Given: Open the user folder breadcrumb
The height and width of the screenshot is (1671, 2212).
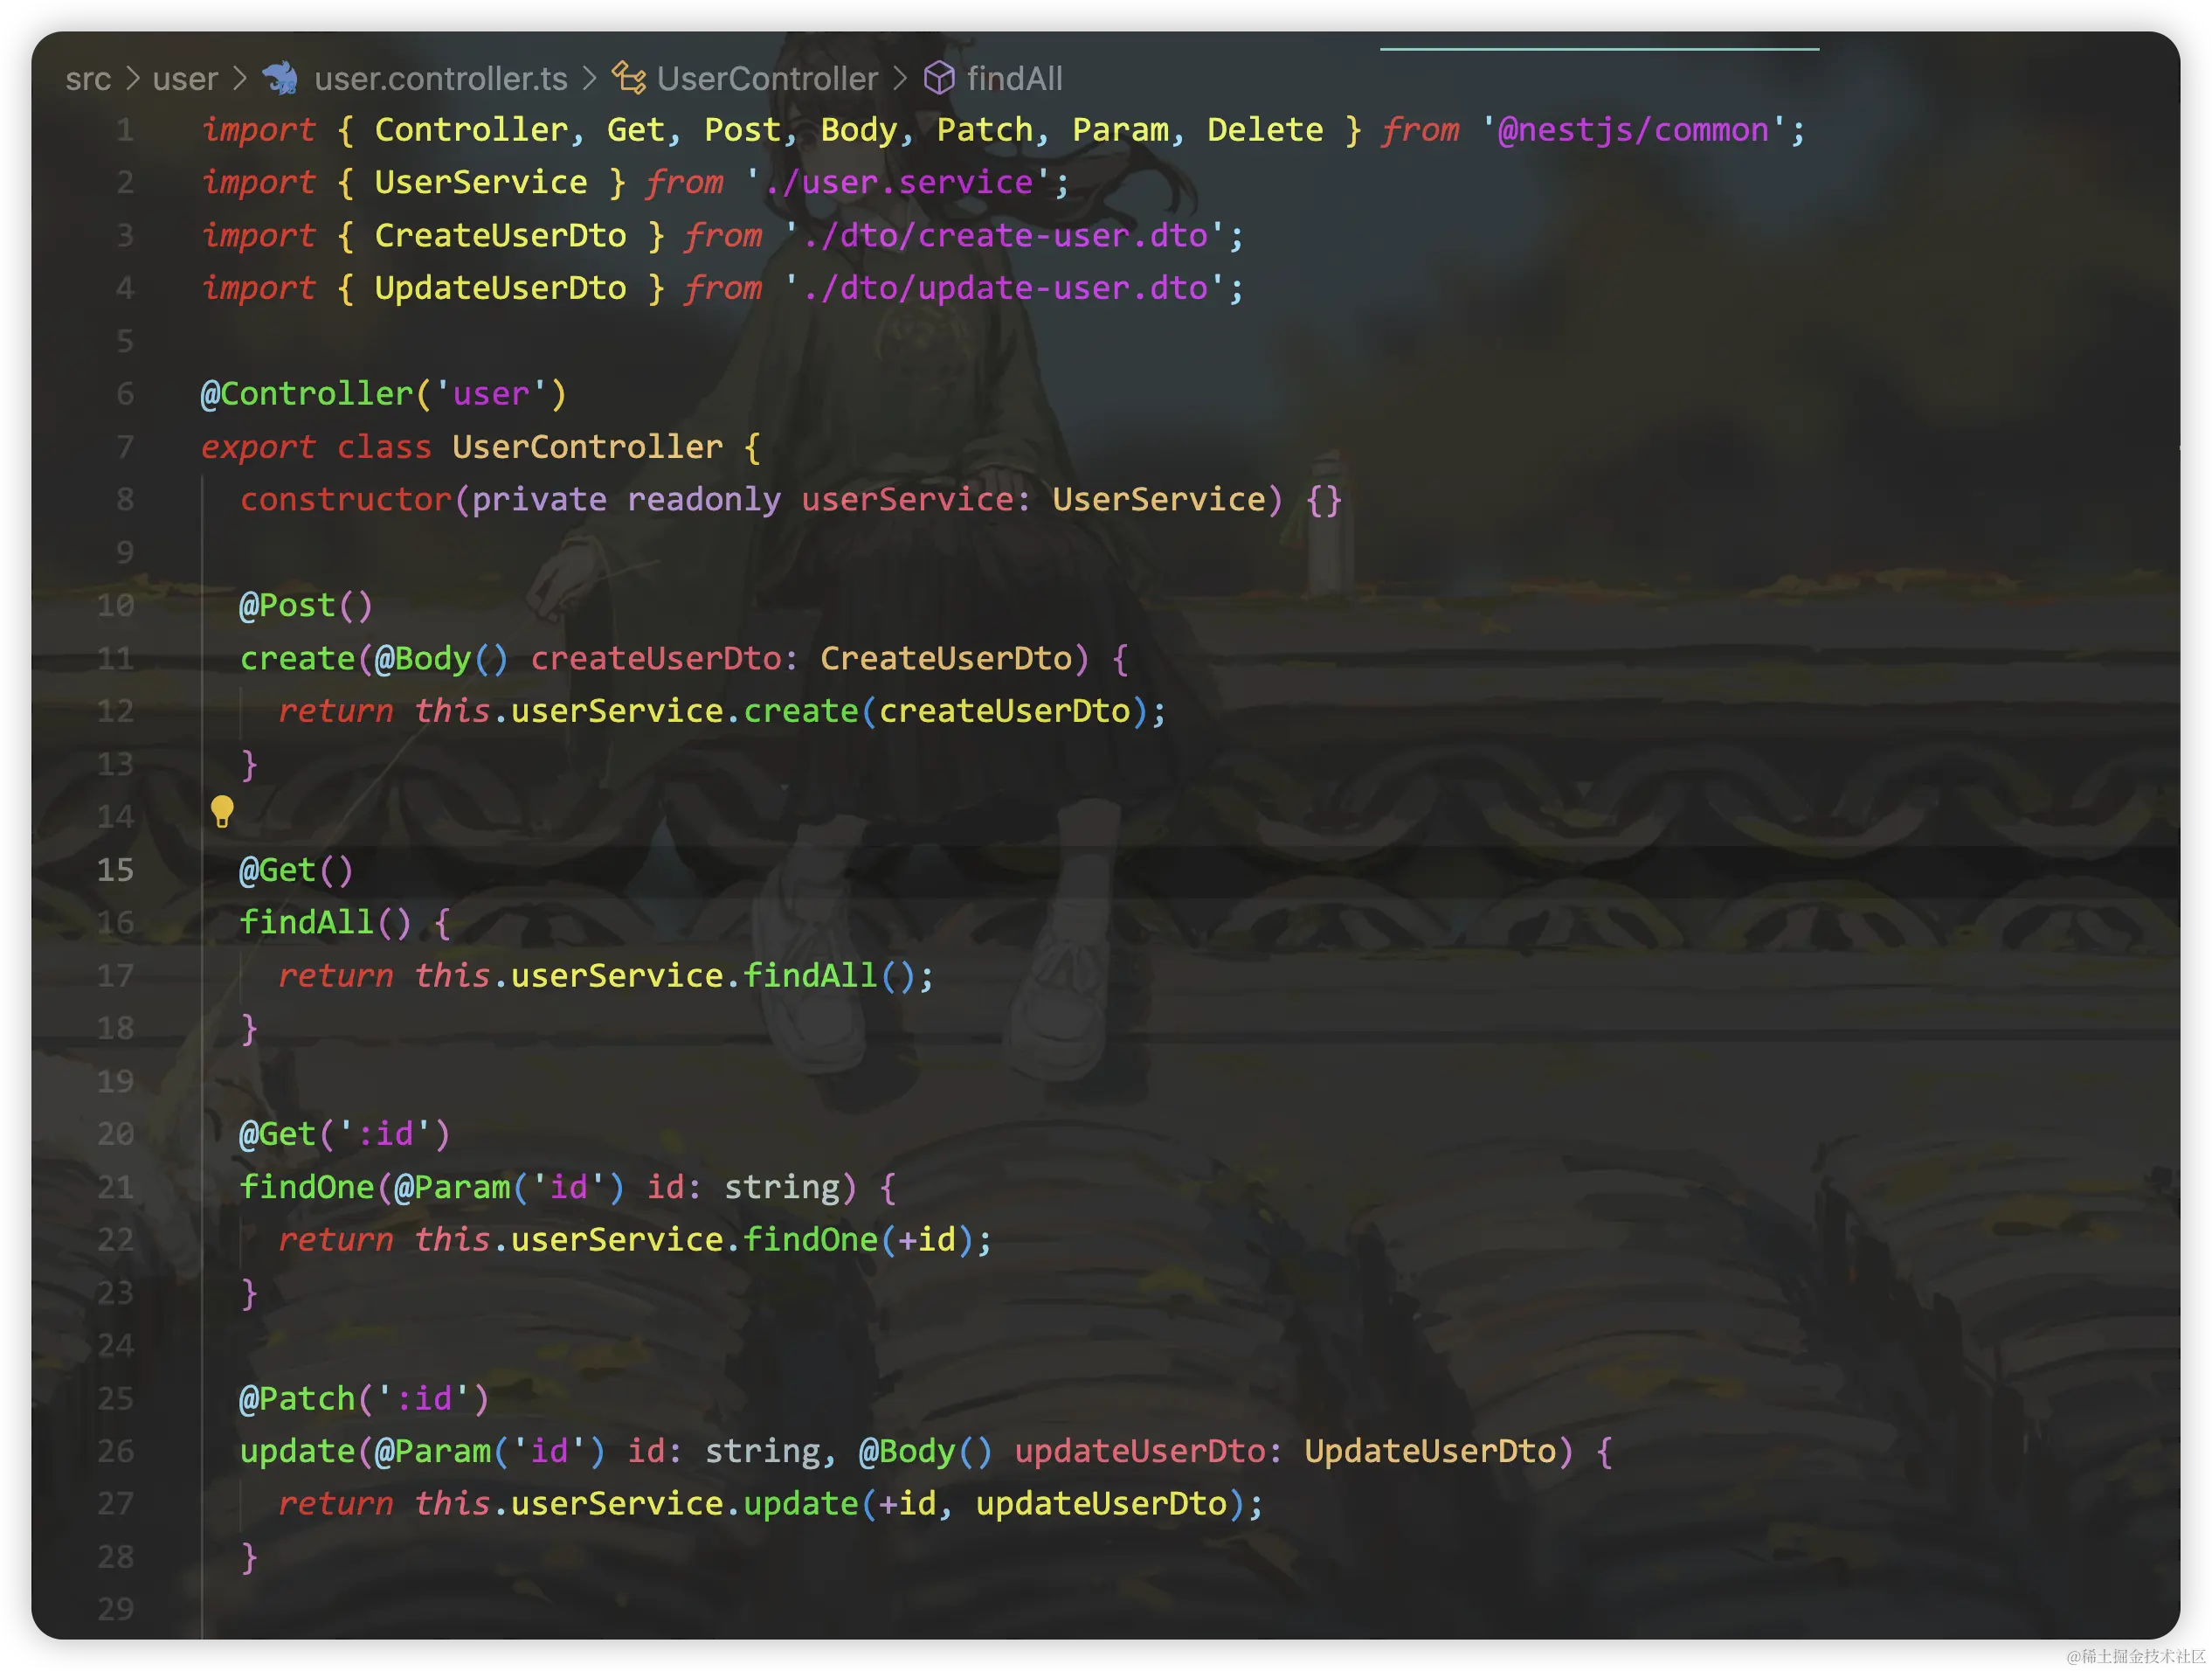Looking at the screenshot, I should [x=185, y=79].
